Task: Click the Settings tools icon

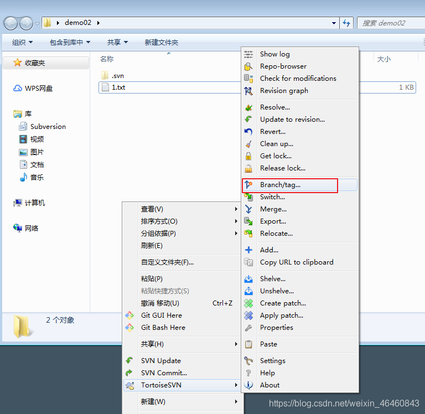Action: (x=248, y=361)
